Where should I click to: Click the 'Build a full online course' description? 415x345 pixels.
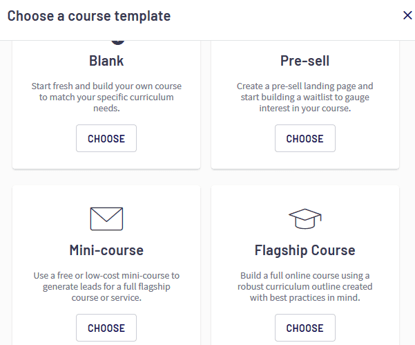pyautogui.click(x=305, y=286)
